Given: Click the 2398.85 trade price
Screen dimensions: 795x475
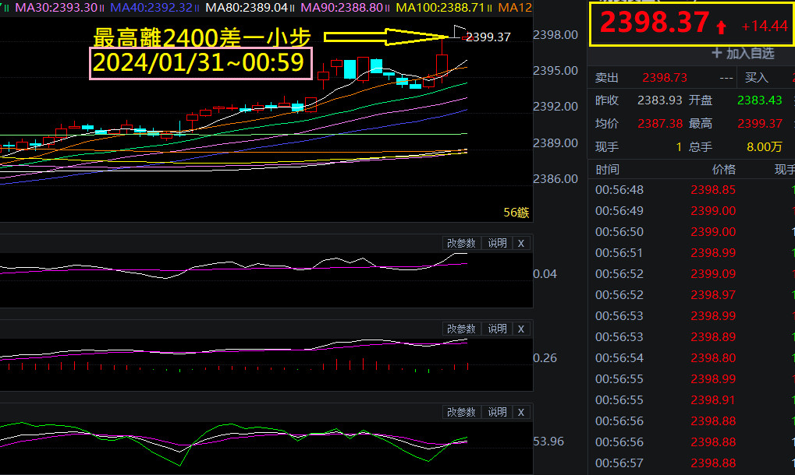Looking at the screenshot, I should (713, 190).
